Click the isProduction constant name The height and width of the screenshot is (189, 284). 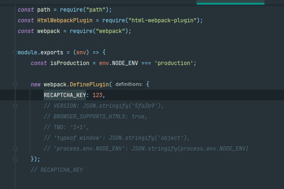(70, 63)
